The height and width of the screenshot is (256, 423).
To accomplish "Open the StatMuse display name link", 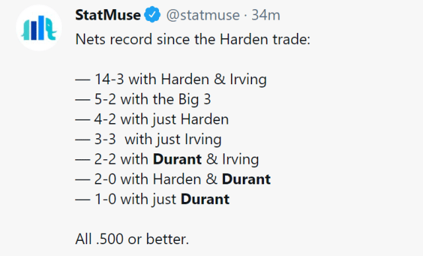I will 108,14.
